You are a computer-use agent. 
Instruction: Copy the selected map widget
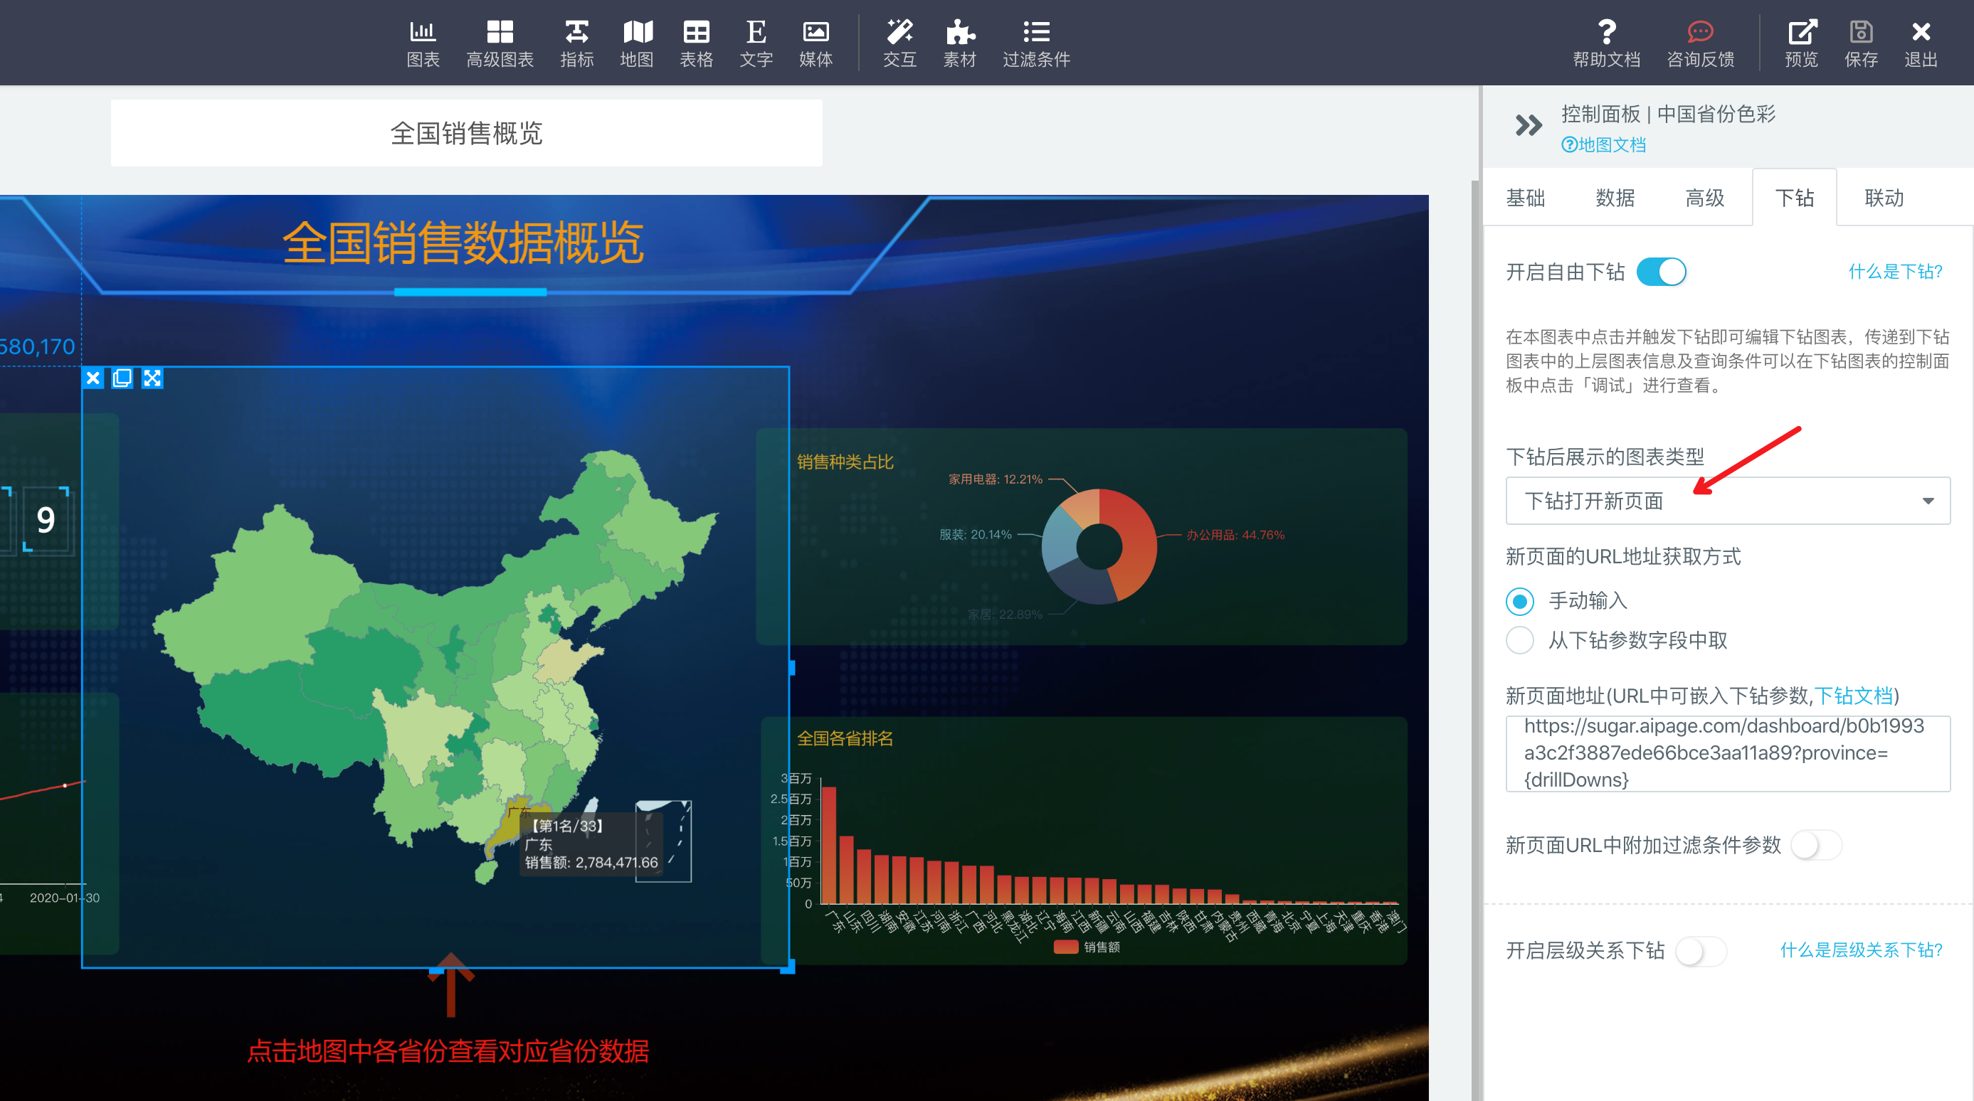click(x=122, y=378)
